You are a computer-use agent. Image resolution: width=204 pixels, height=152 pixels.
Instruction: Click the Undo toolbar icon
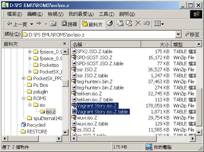[x=147, y=23]
